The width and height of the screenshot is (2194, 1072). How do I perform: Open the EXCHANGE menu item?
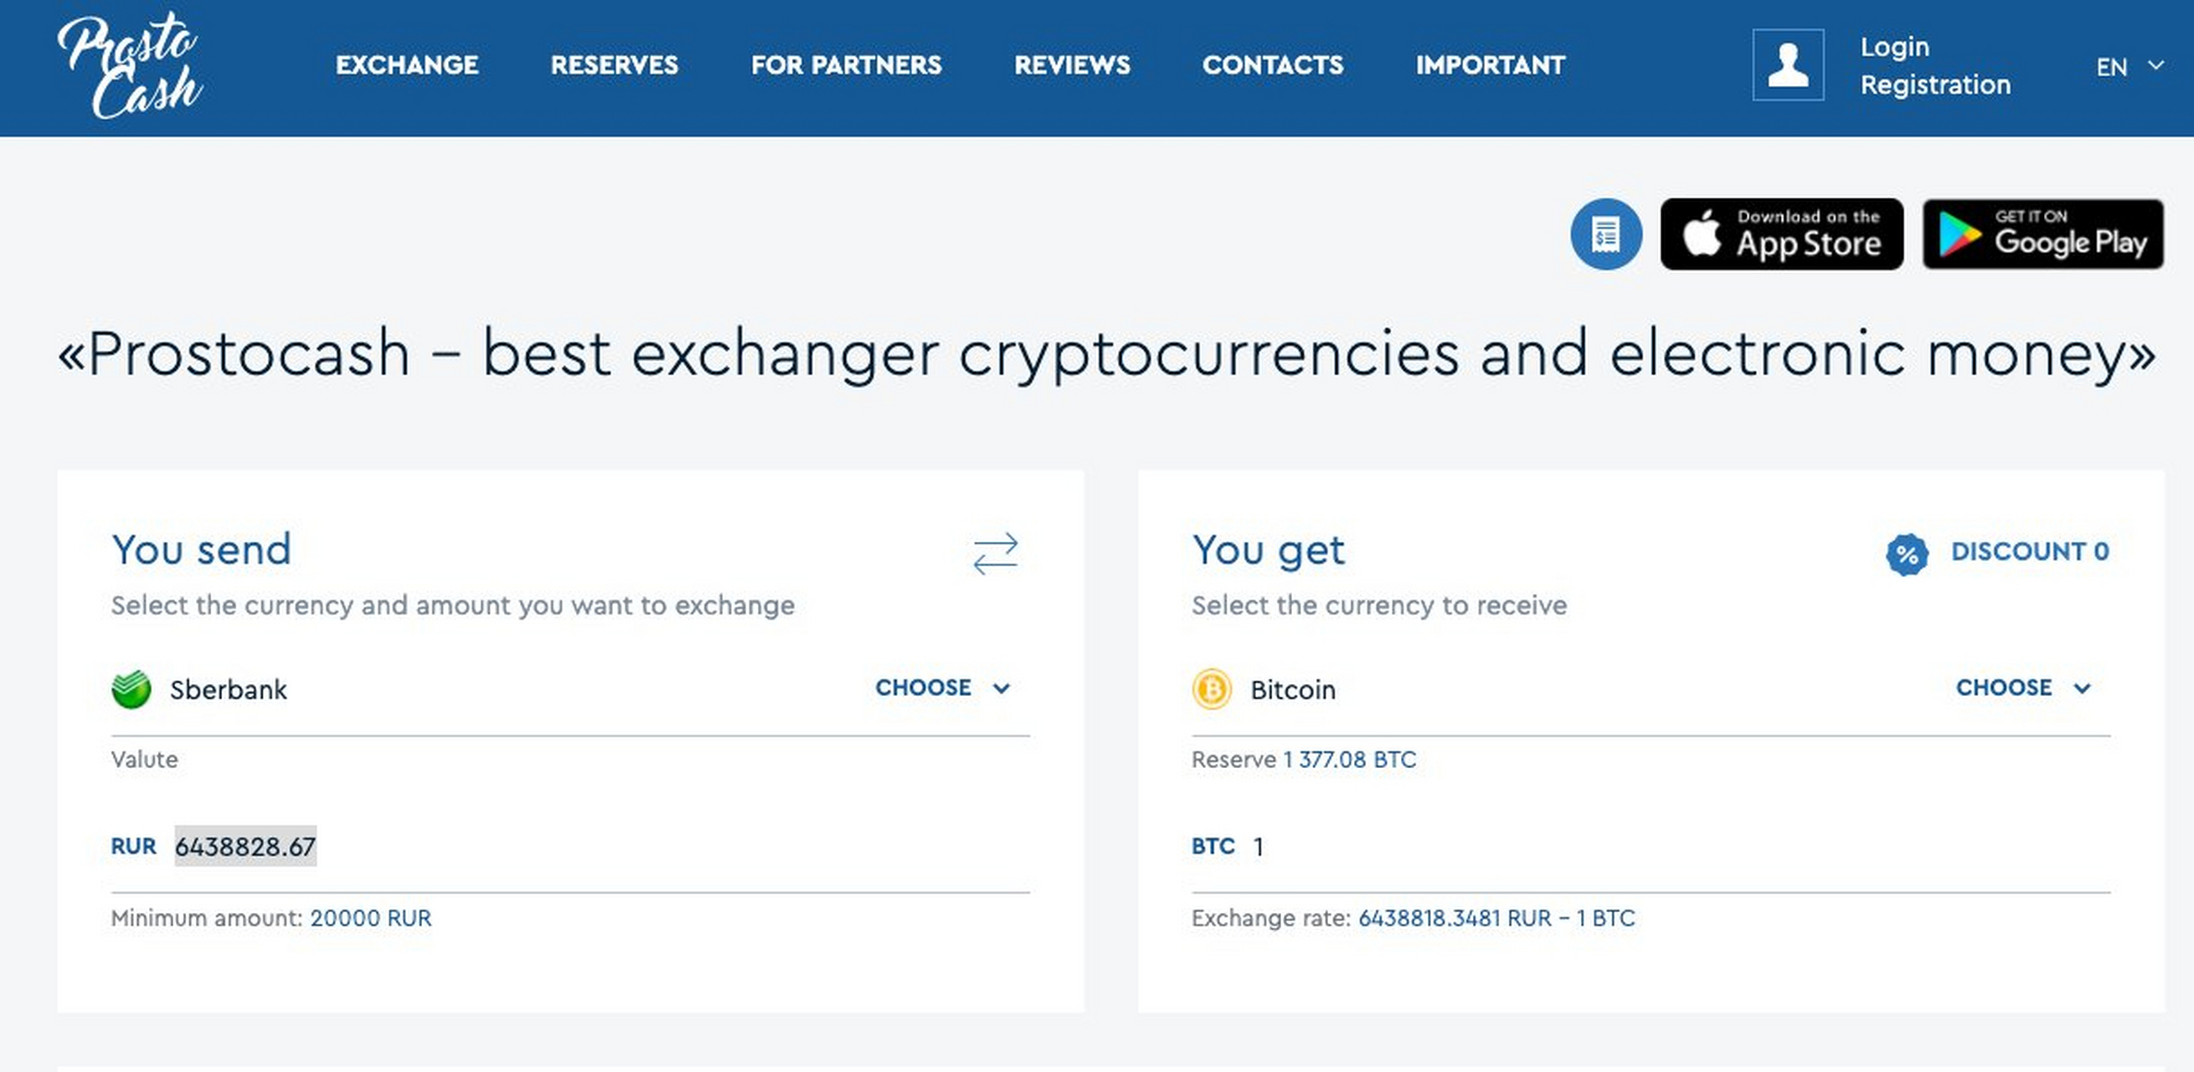pyautogui.click(x=407, y=64)
